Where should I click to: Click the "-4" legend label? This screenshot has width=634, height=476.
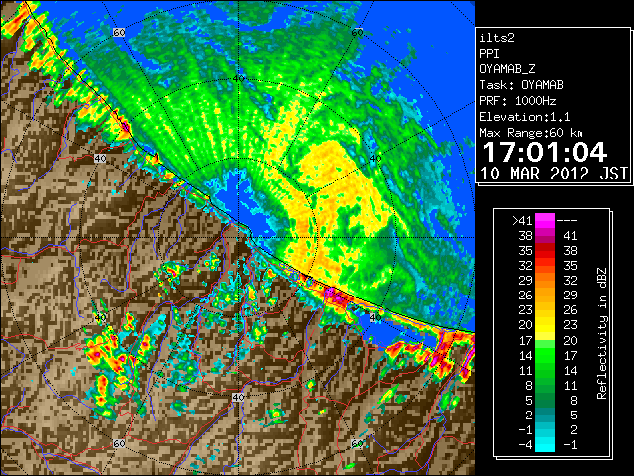[x=525, y=445]
